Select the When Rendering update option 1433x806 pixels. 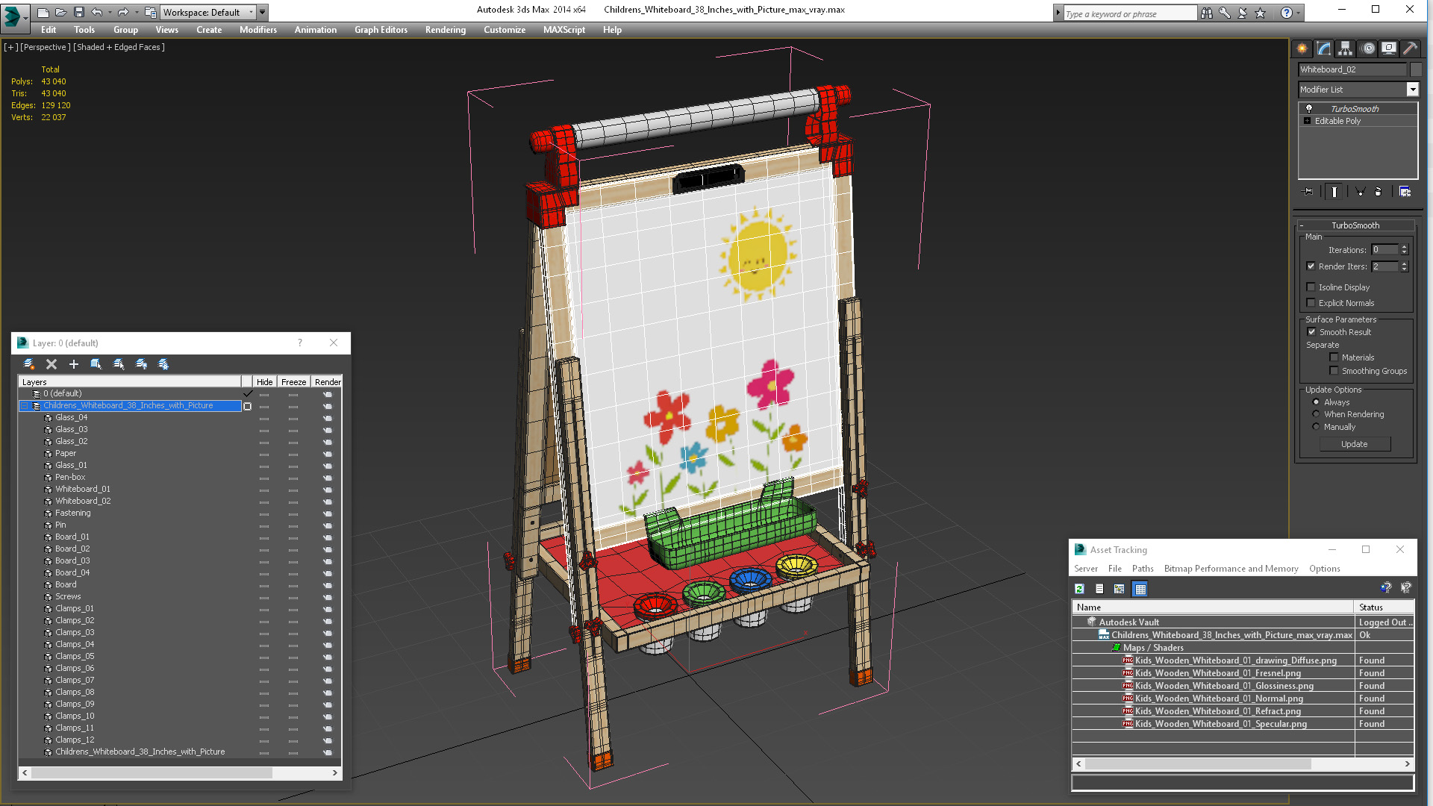click(1316, 414)
